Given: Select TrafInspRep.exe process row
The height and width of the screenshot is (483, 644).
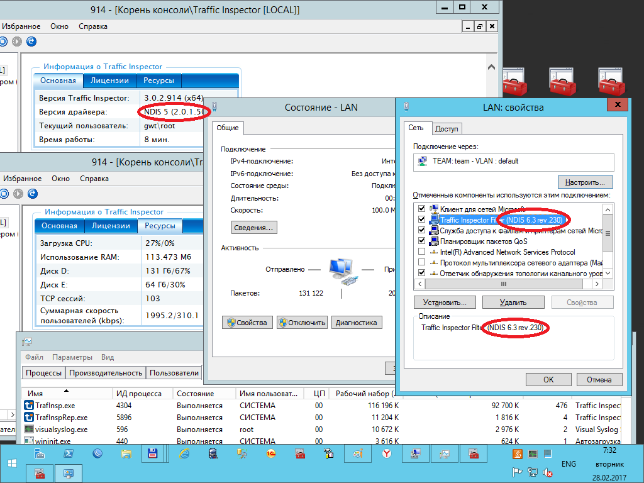Looking at the screenshot, I should pyautogui.click(x=321, y=418).
